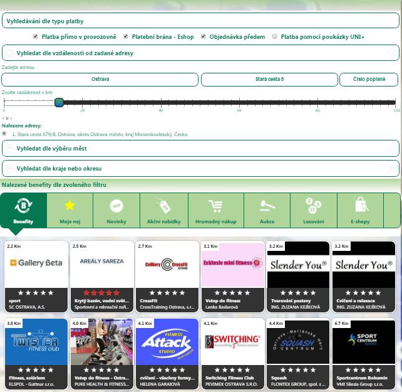
Task: Select the Stará cesta 679/8 address radio
Action: coord(4,134)
